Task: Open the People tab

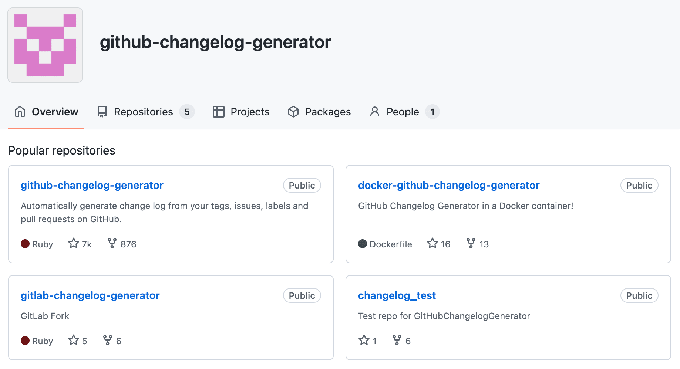Action: 405,112
